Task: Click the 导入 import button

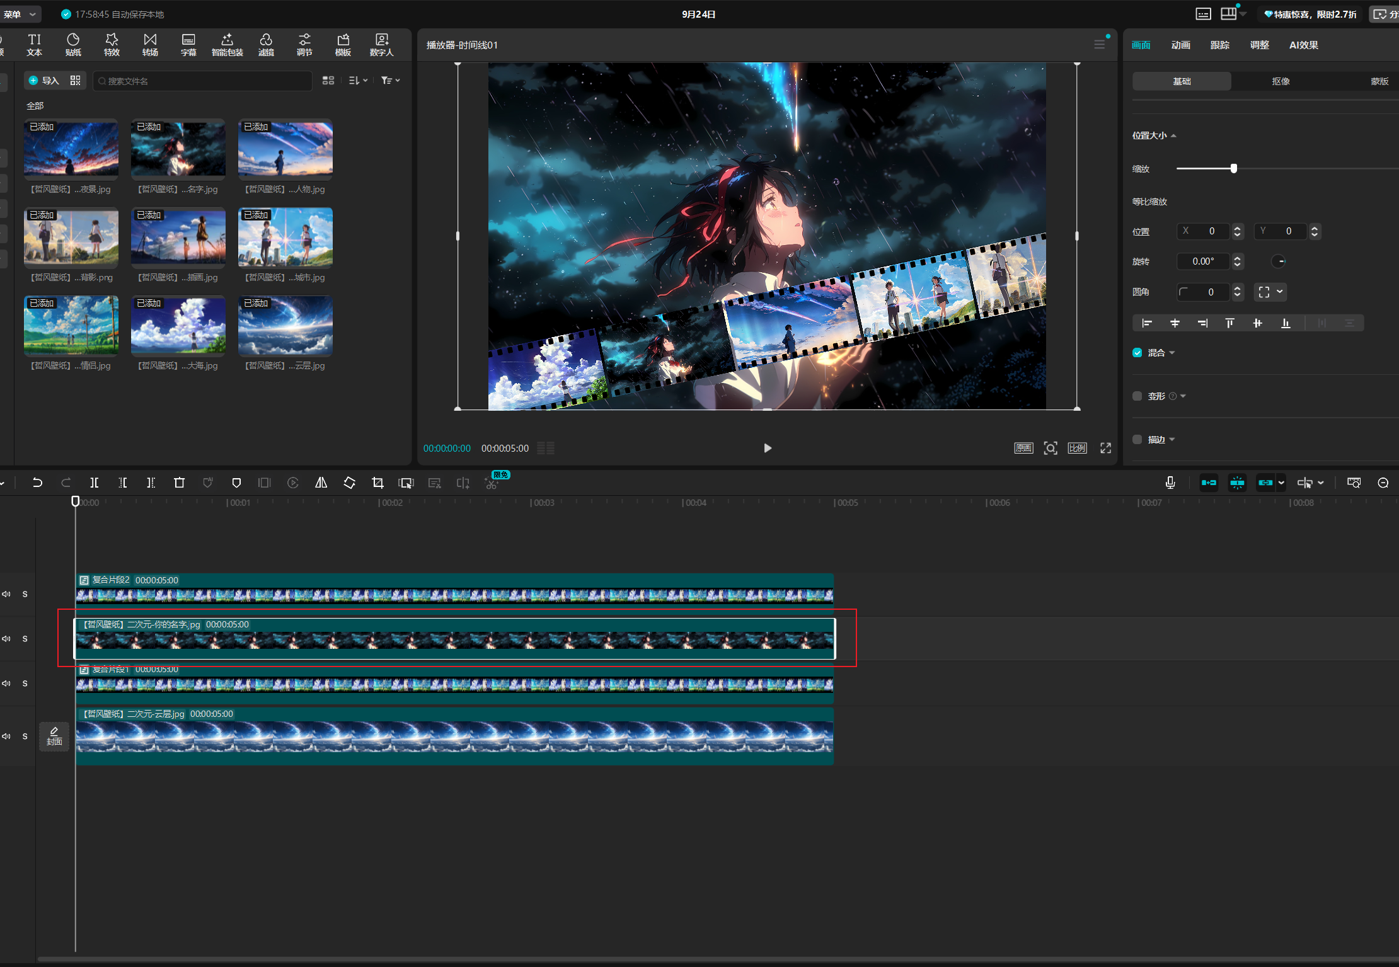Action: (43, 81)
